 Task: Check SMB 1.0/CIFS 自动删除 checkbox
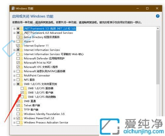(22, 97)
